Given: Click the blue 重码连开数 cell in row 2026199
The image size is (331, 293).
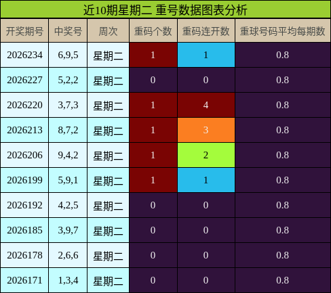Looking at the screenshot, I should 206,180.
